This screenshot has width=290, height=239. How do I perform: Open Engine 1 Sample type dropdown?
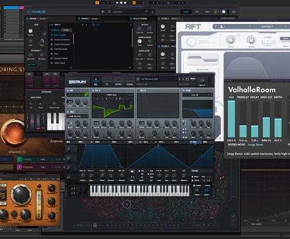(x=44, y=19)
